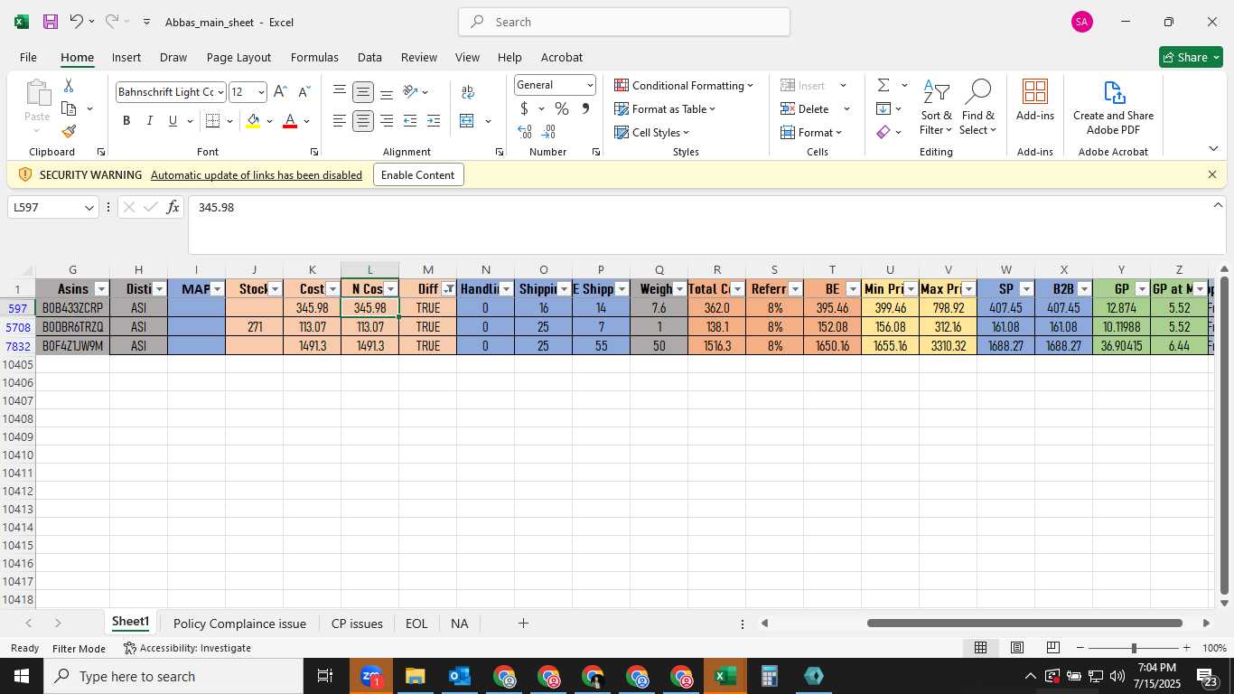1234x694 pixels.
Task: Open the File tab
Action: [x=28, y=57]
